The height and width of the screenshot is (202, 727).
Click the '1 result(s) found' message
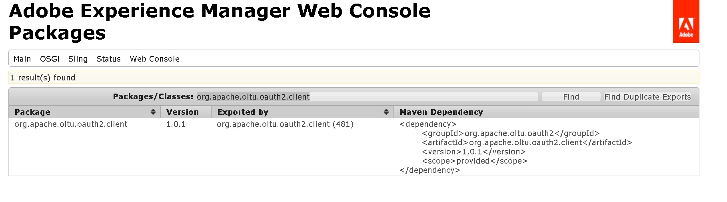coord(43,78)
